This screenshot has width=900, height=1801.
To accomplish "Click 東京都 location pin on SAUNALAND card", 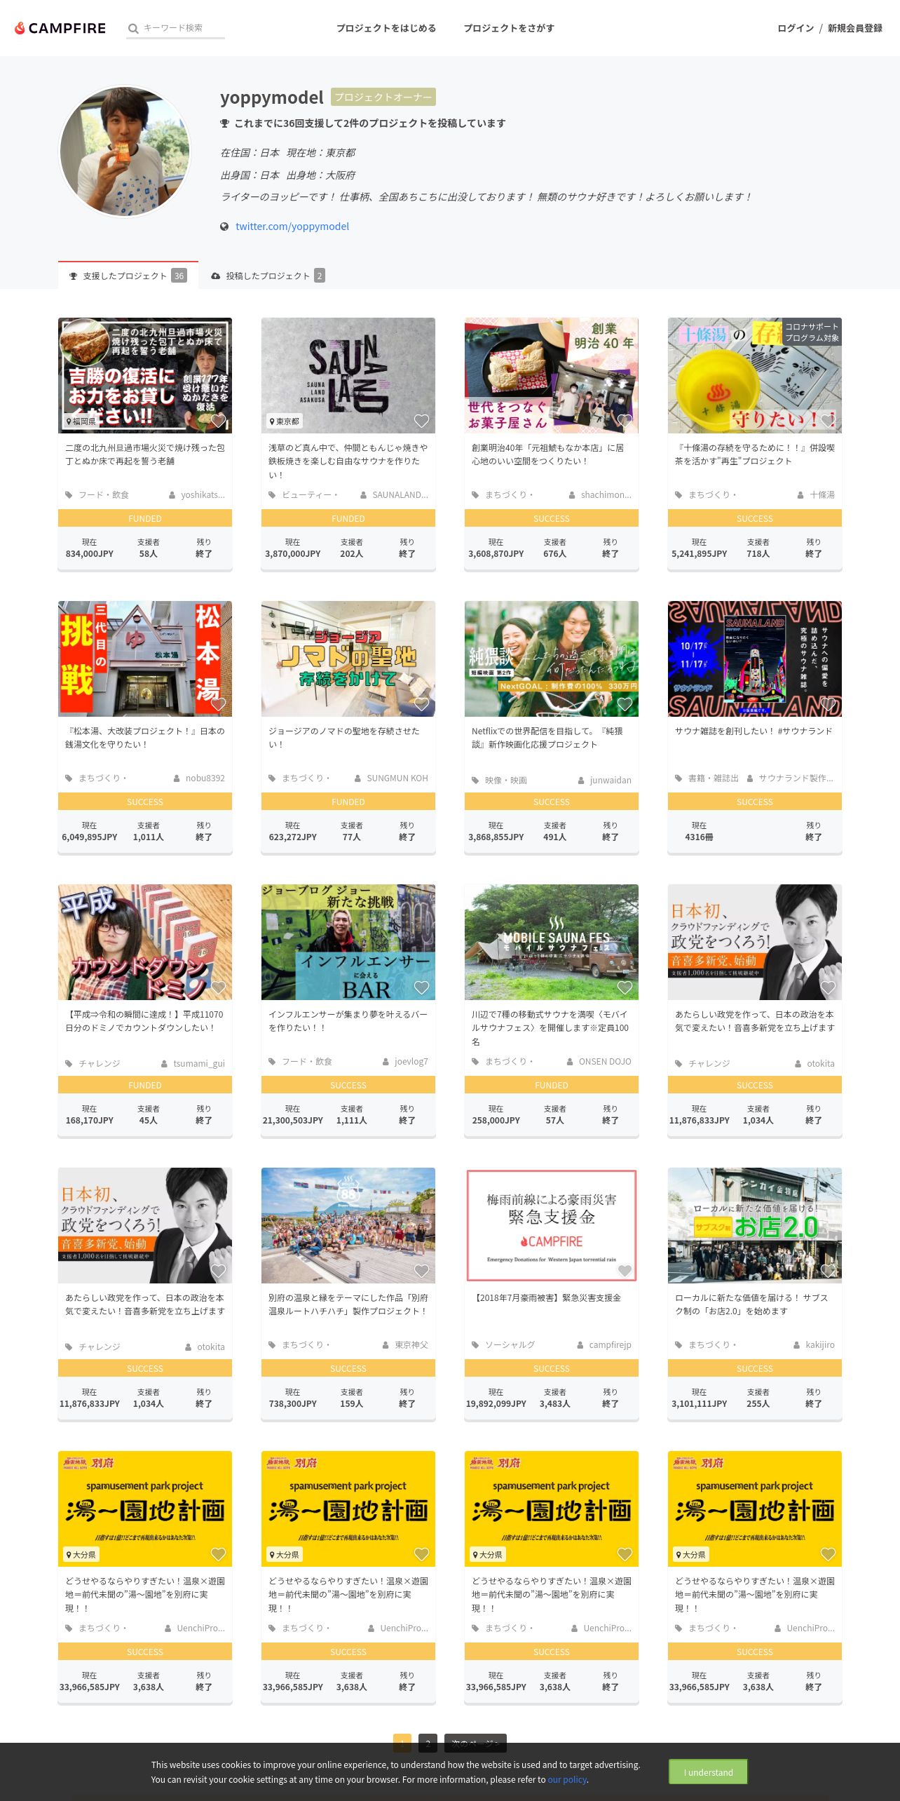I will tap(272, 421).
